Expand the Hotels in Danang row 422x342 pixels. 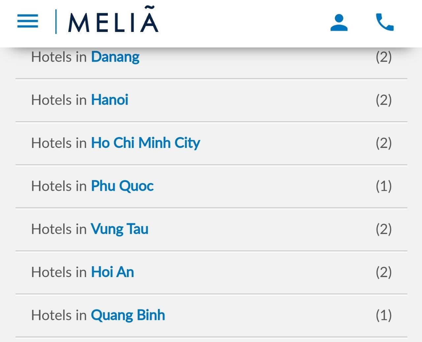pyautogui.click(x=211, y=57)
